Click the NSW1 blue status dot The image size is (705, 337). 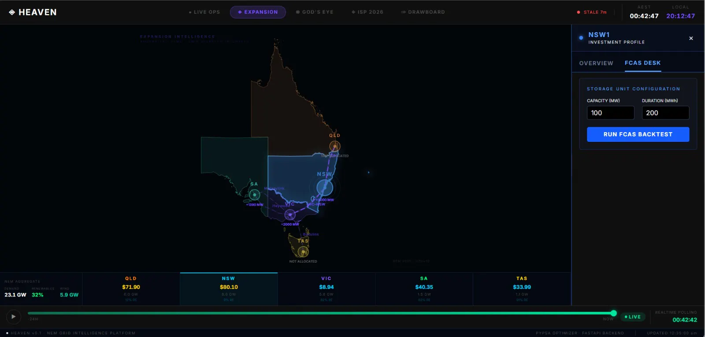[581, 38]
